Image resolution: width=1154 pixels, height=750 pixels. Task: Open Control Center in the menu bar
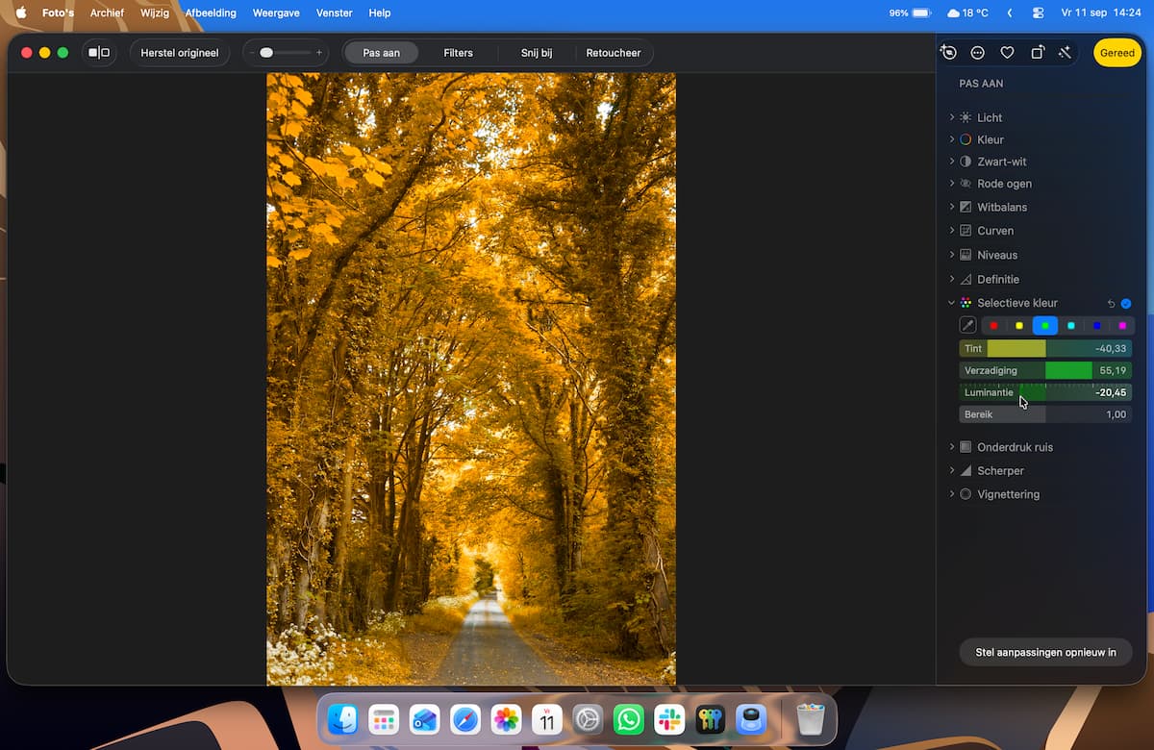pyautogui.click(x=1038, y=13)
